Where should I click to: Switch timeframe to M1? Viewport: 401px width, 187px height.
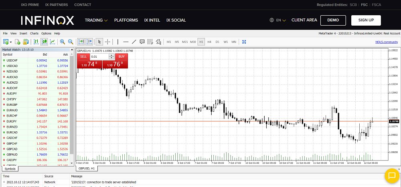coord(169,42)
